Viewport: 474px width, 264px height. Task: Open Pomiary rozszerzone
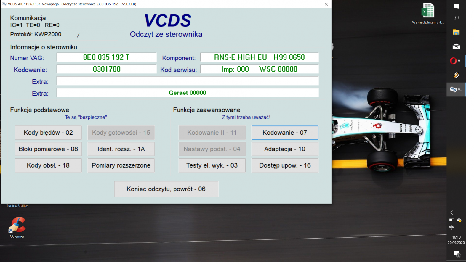coord(121,165)
